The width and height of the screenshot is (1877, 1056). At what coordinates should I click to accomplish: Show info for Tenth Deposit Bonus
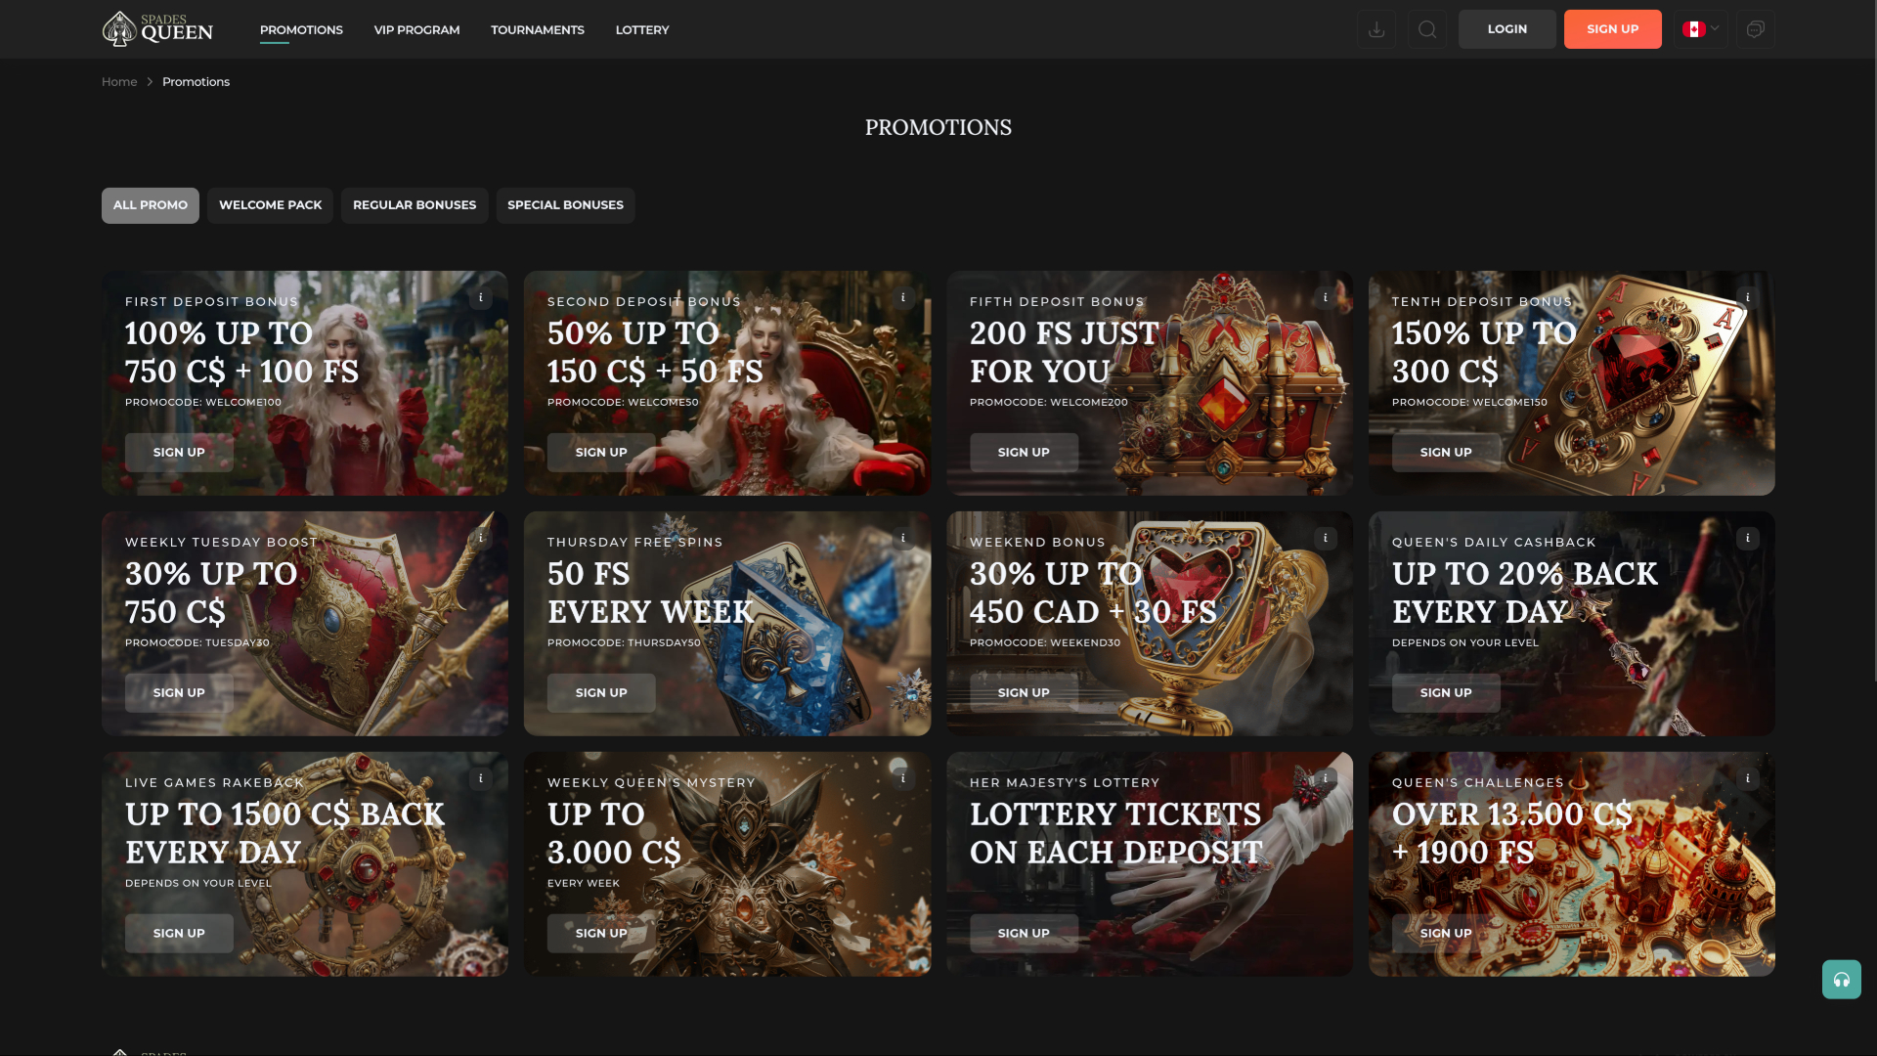(x=1748, y=297)
